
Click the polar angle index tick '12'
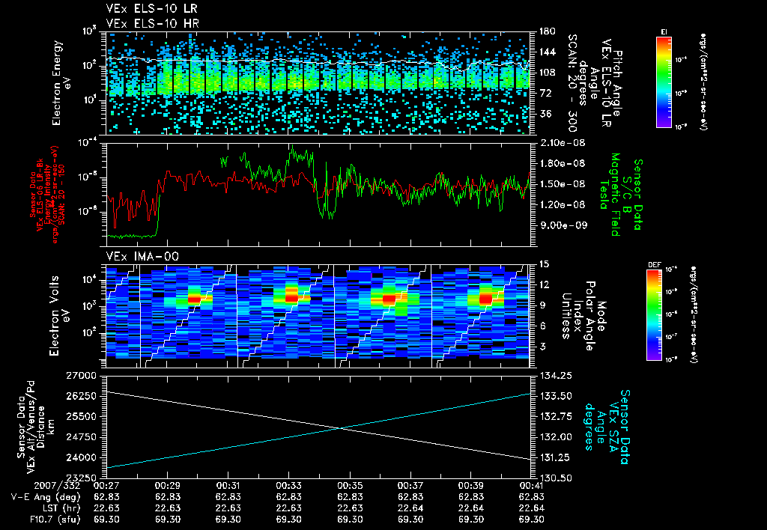pos(544,284)
